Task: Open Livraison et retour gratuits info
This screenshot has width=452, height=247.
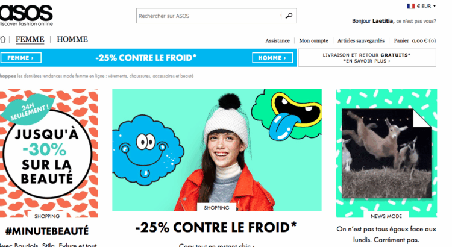Action: click(367, 58)
